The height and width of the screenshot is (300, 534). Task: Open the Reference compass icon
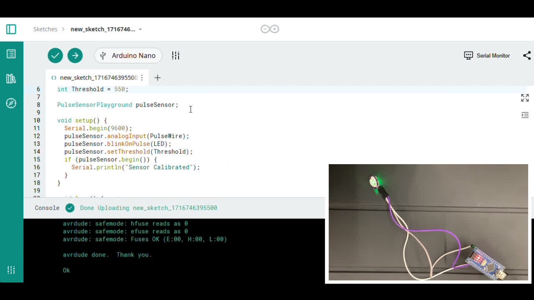(11, 103)
